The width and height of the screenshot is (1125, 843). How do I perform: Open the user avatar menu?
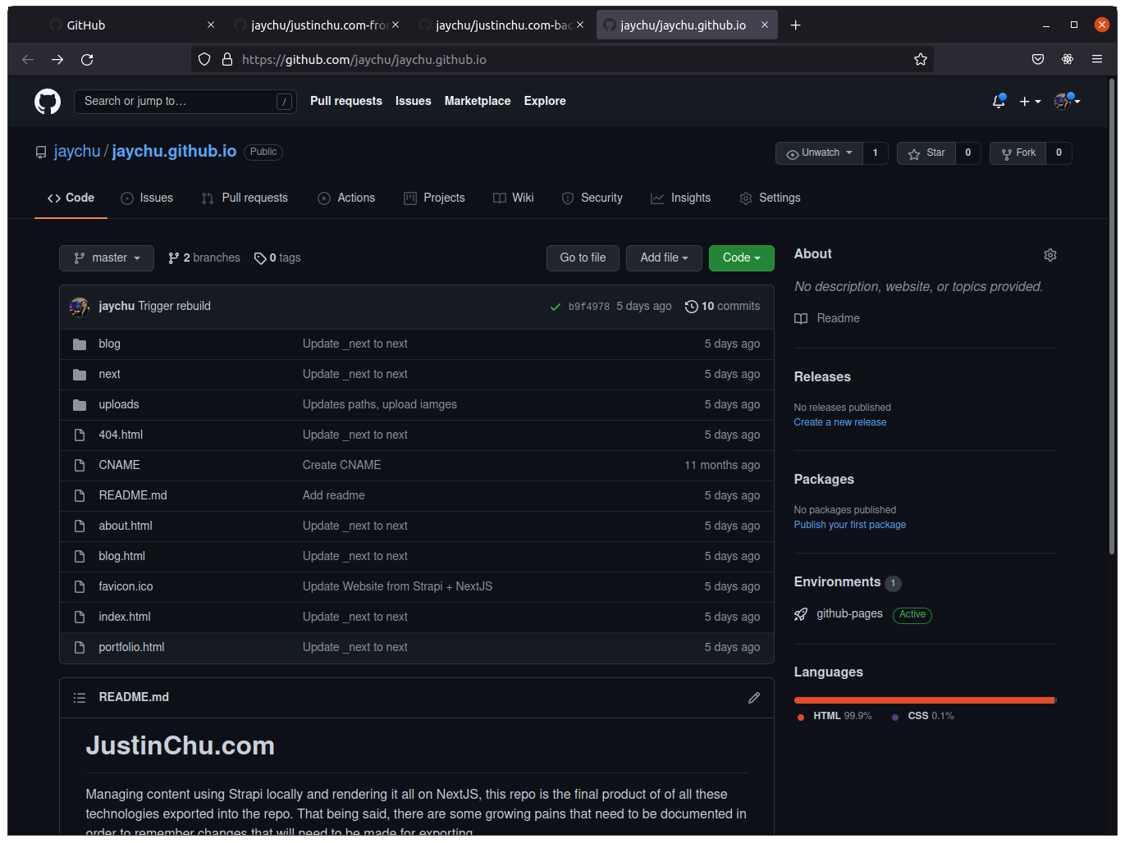[1067, 101]
